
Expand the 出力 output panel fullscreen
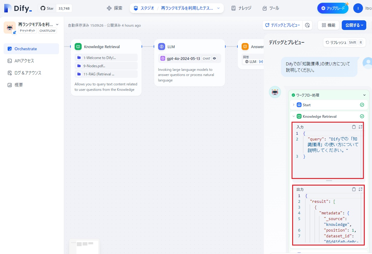click(361, 189)
